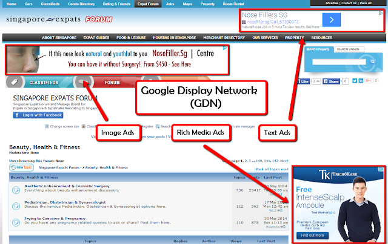The height and width of the screenshot is (244, 388).
Task: Click the nosefiller.sg URL in text ad
Action: [273, 22]
